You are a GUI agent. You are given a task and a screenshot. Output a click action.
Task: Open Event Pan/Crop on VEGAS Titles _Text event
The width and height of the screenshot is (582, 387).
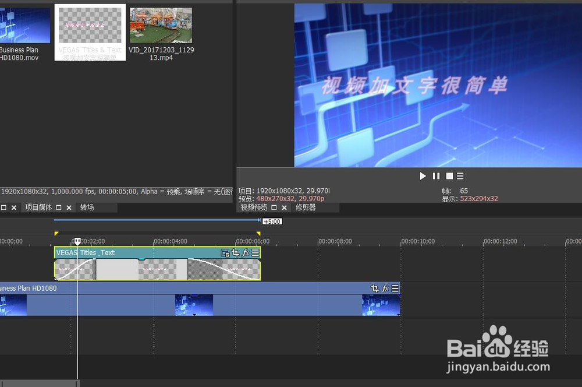coord(235,252)
